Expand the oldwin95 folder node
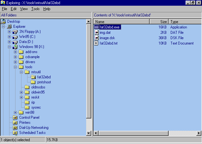The height and width of the screenshot is (144, 202). pyautogui.click(x=21, y=92)
